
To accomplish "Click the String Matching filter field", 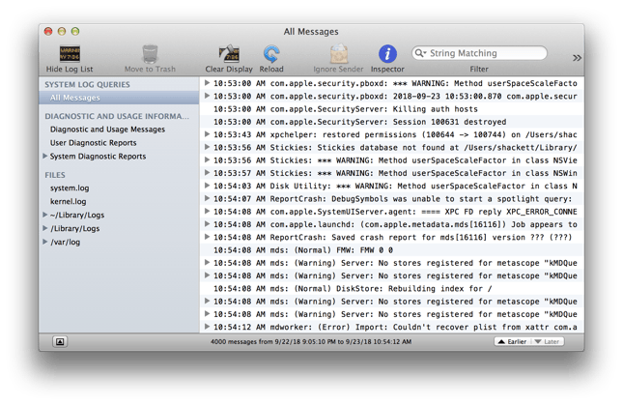I will (480, 53).
